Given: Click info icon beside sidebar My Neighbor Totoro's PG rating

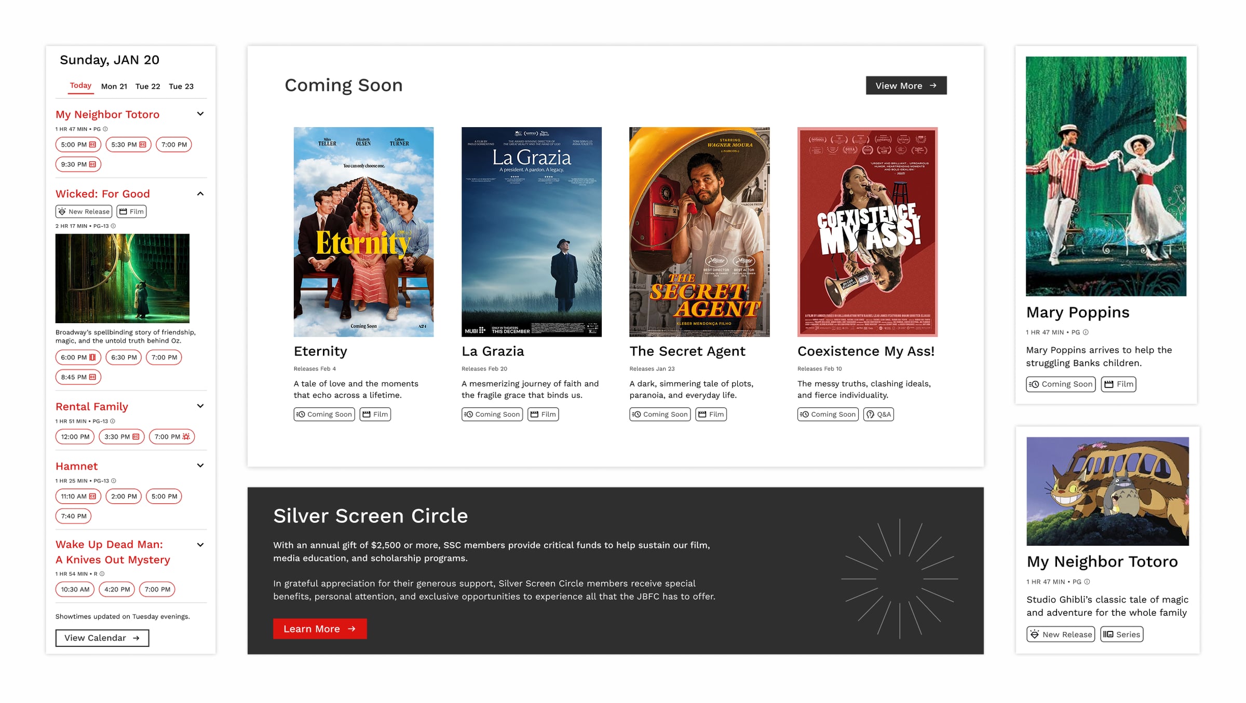Looking at the screenshot, I should [x=105, y=129].
